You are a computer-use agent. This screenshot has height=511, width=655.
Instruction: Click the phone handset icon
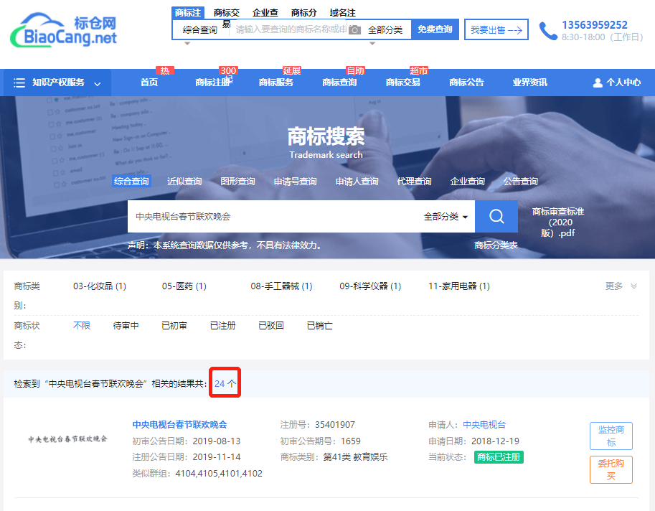pos(548,31)
